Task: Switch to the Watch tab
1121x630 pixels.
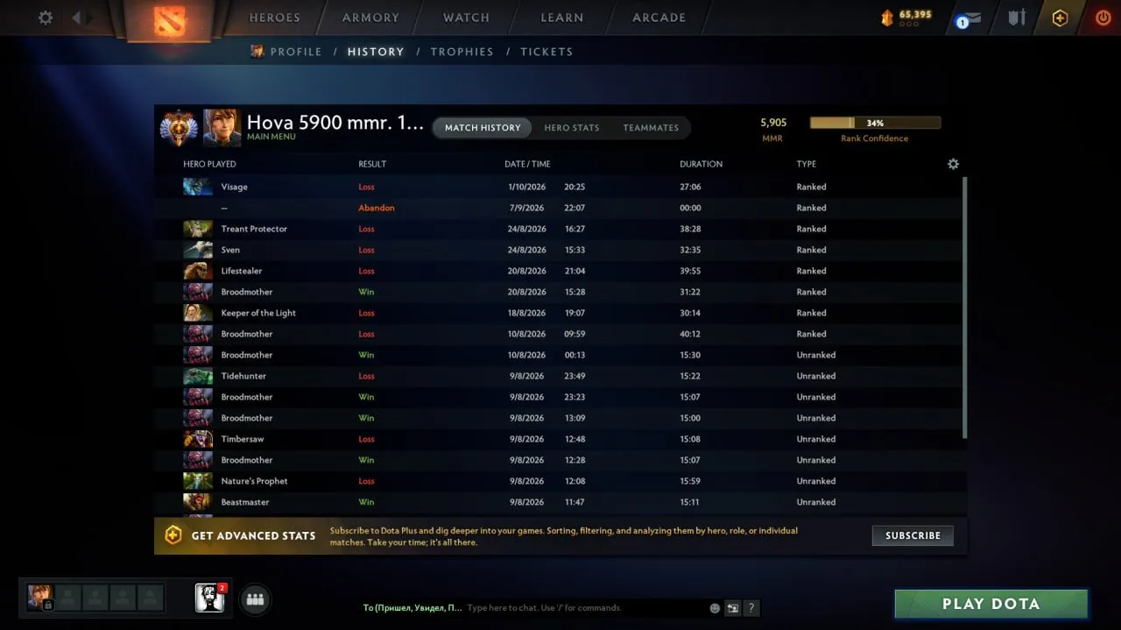Action: [466, 18]
